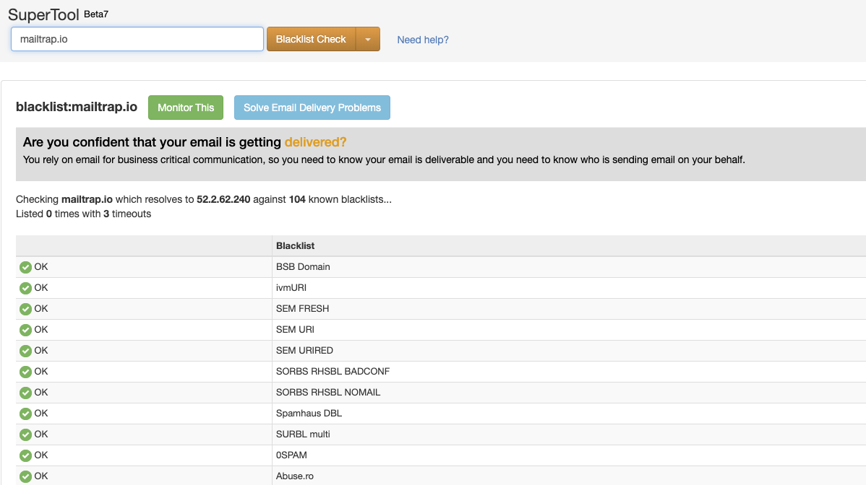Click the green check icon beside 0SPAM
This screenshot has width=866, height=485.
point(25,456)
